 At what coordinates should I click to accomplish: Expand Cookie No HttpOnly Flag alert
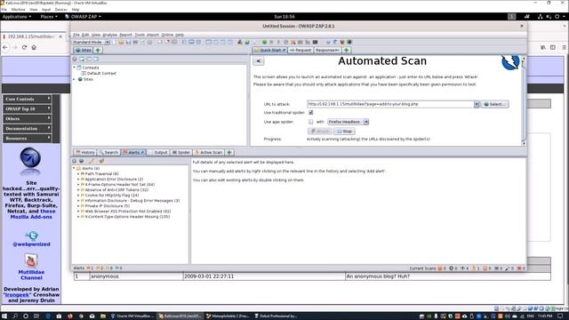78,196
